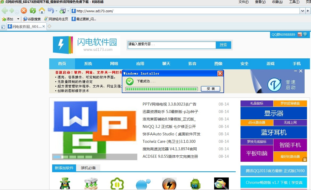
Task: Open the 查看(V) menu
Action: (x=260, y=2)
